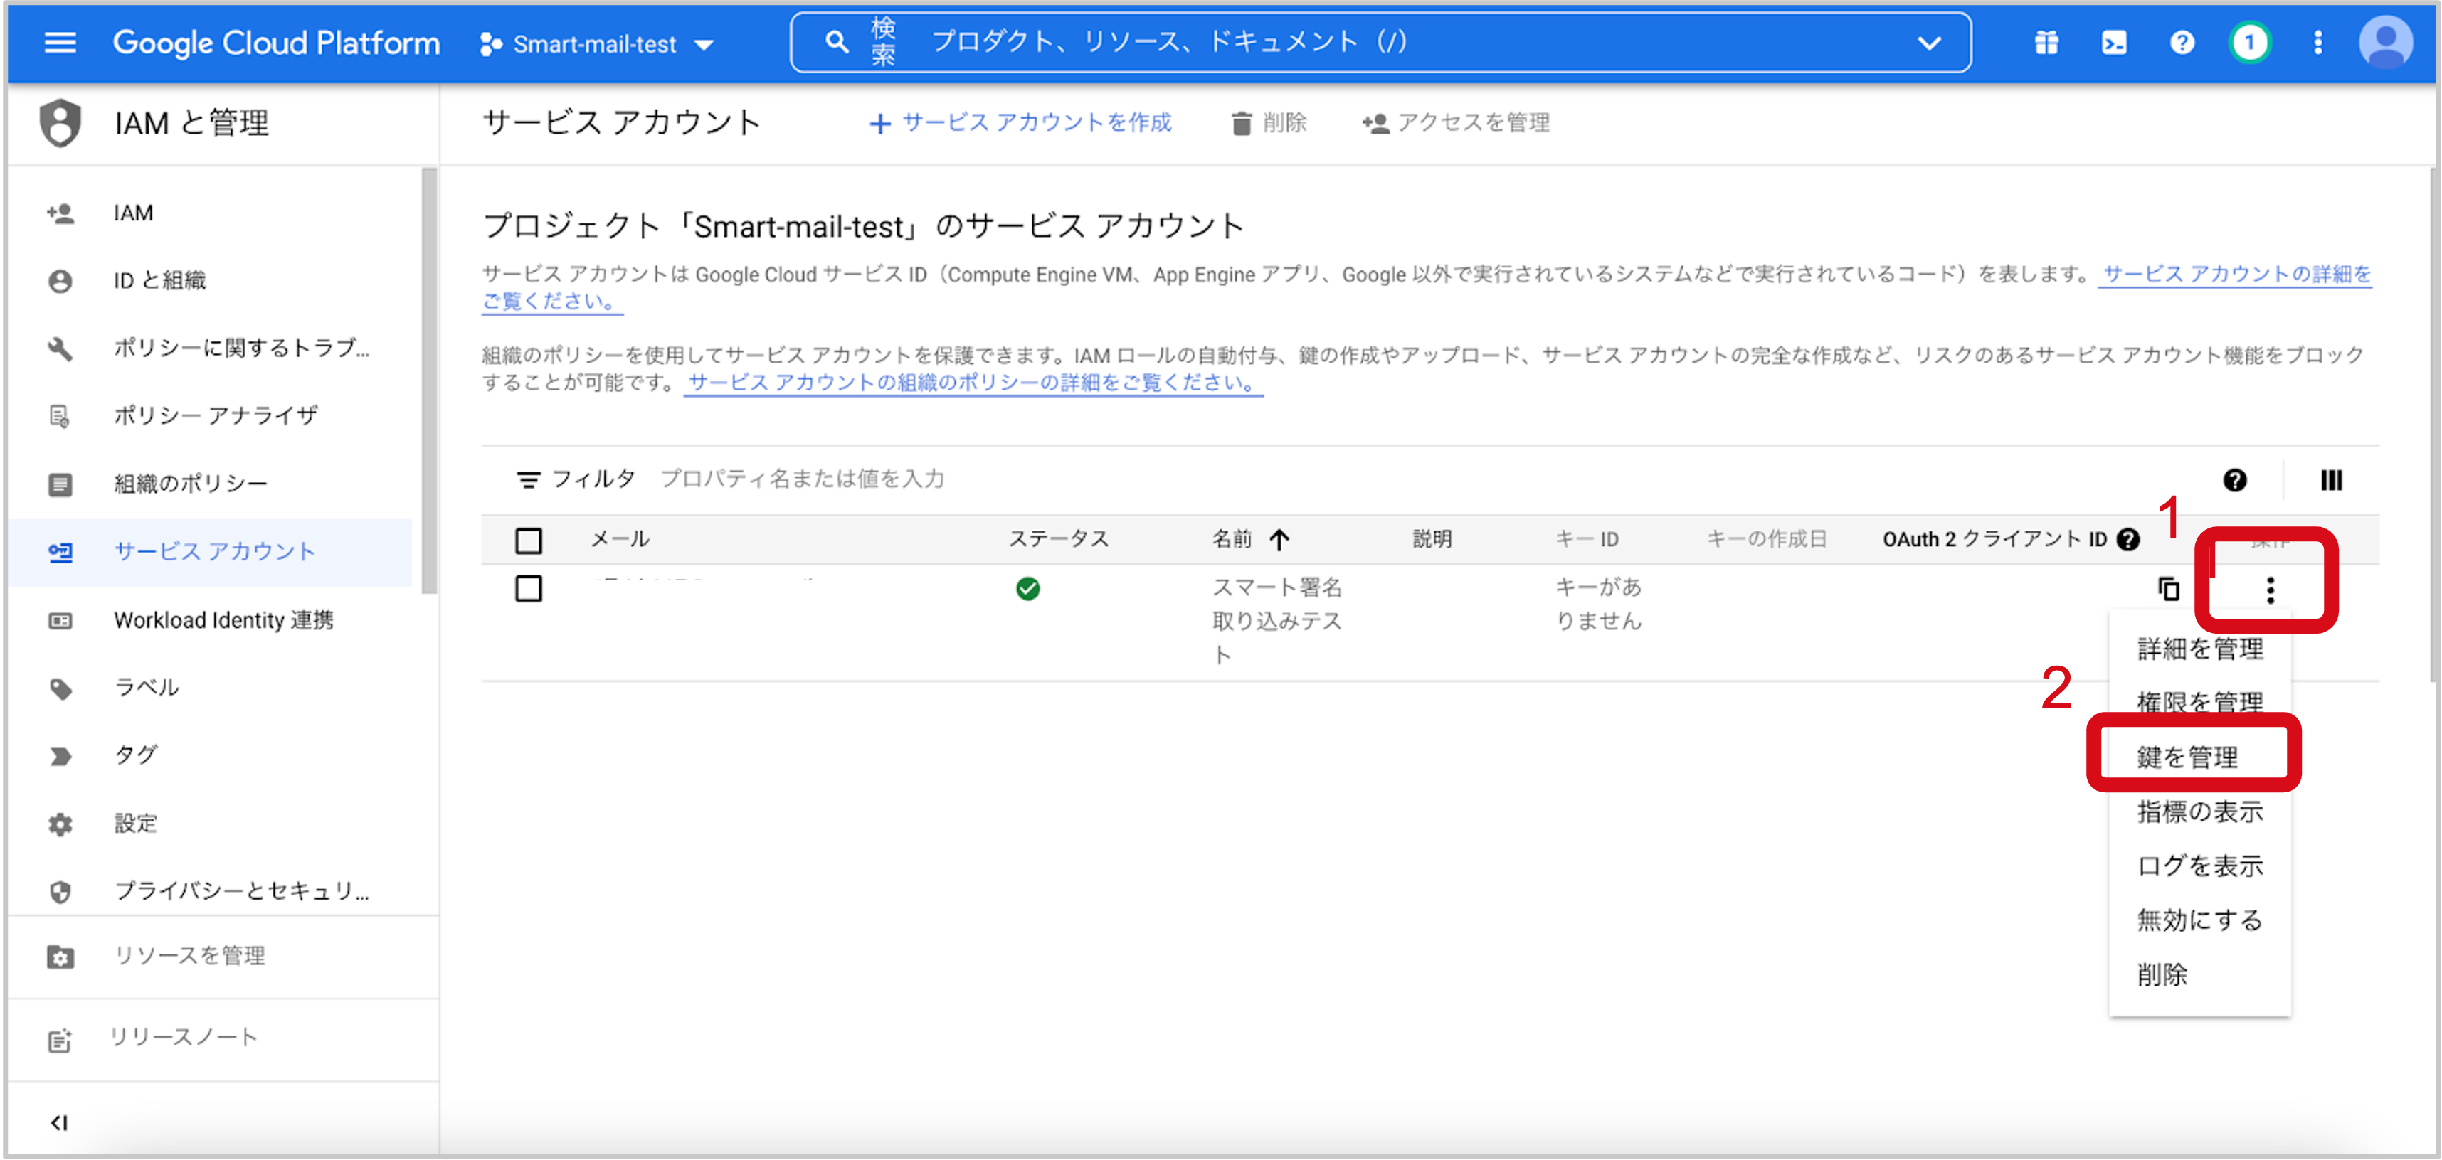2442x1160 pixels.
Task: Select 権限を管理 from the menu
Action: click(2199, 702)
